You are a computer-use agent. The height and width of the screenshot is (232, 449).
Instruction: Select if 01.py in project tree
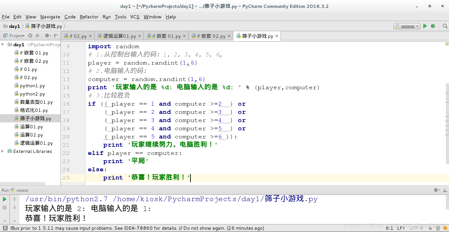(x=26, y=69)
